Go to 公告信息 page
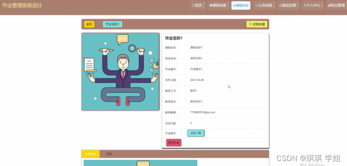347x166 pixels. (264, 5)
